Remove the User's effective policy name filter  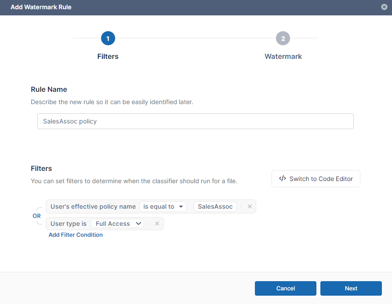point(250,206)
